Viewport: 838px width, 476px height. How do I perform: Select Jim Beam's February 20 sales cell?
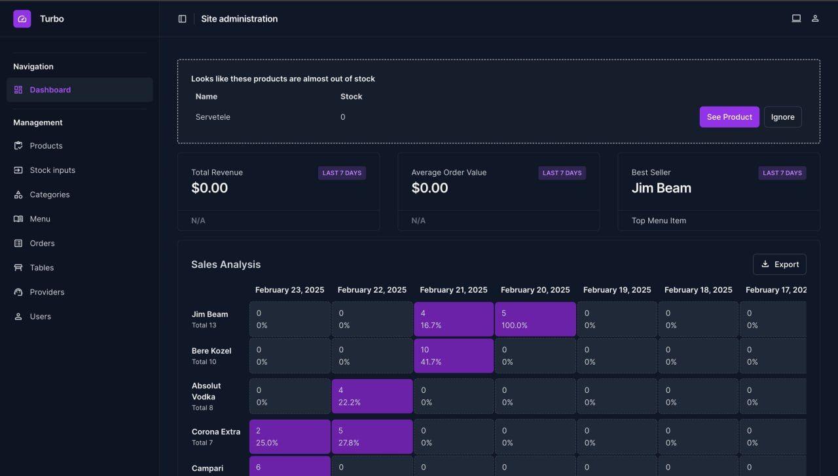pos(535,319)
